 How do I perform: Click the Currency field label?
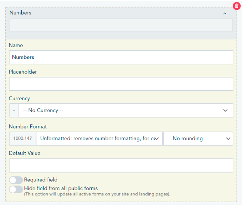coord(19,99)
